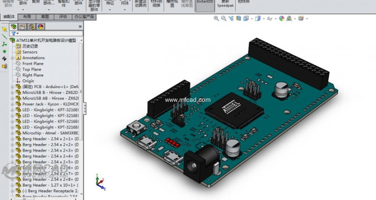The image size is (376, 200).
Task: Switch to FeatureManager design tree tab icon
Action: point(14,27)
